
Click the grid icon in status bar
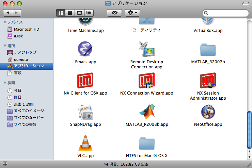(x=5, y=164)
